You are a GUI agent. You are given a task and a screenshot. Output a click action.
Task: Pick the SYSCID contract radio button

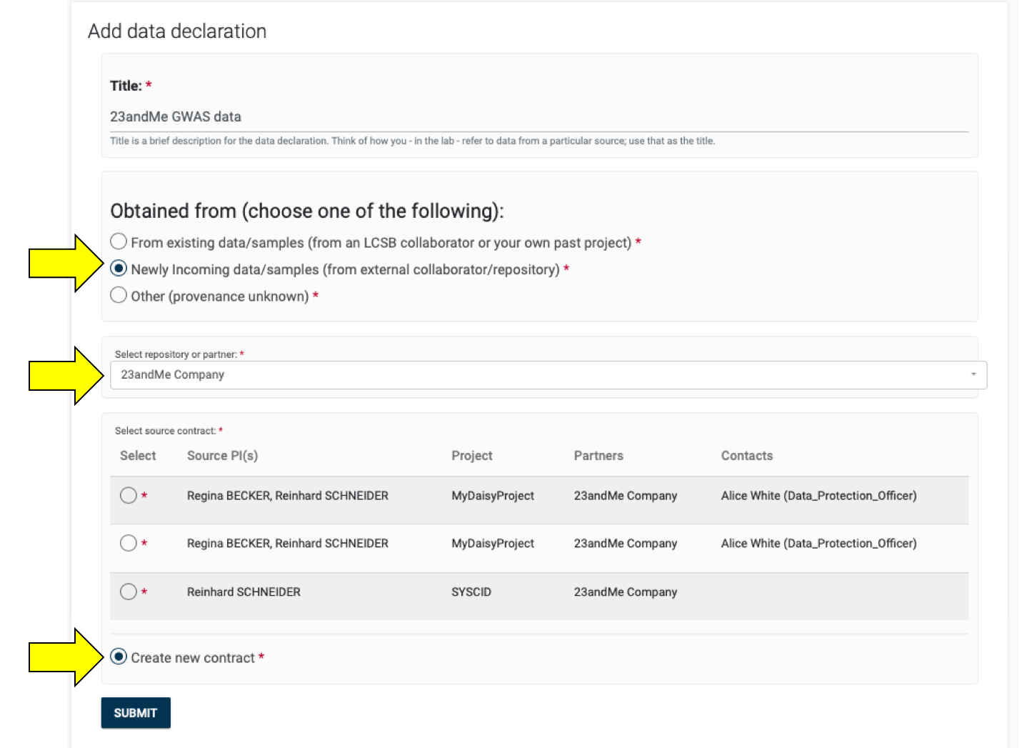129,592
